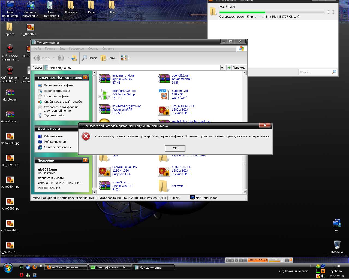This screenshot has height=279, width=349.
Task: Toggle the Папки folders pane button
Action: pos(108,58)
